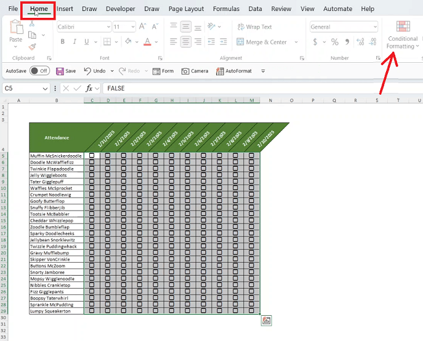This screenshot has width=423, height=341.
Task: Click the red Font Color A
Action: (147, 41)
